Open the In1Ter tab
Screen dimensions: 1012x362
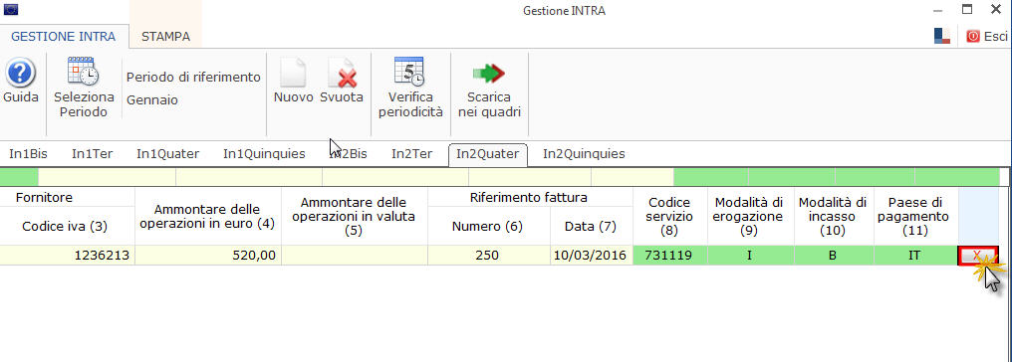click(92, 154)
